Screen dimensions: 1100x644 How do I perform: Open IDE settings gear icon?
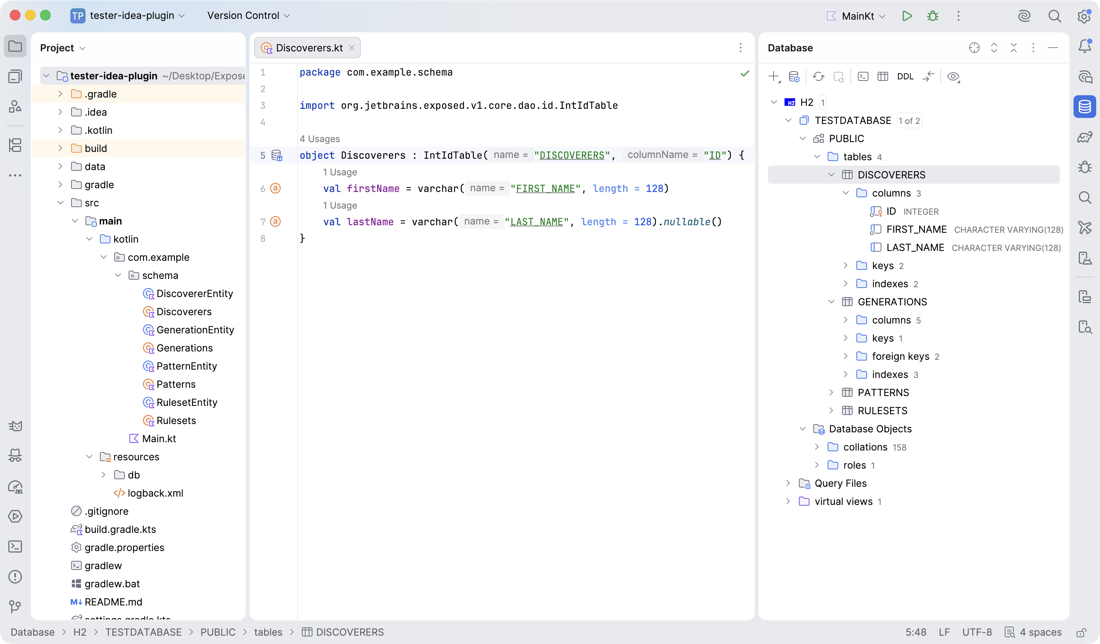(1084, 16)
